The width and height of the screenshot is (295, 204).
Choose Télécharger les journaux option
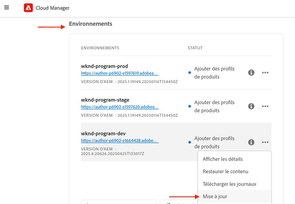[234, 184]
